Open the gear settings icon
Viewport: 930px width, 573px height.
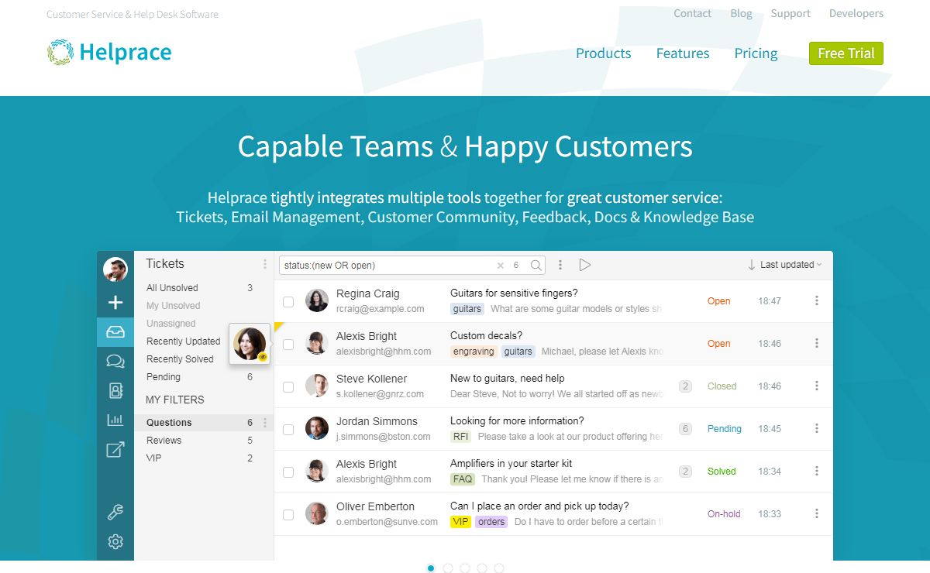point(115,541)
